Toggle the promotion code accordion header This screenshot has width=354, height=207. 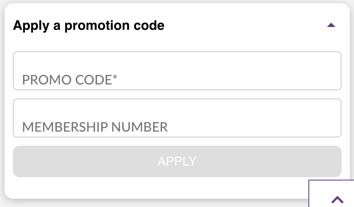point(174,26)
